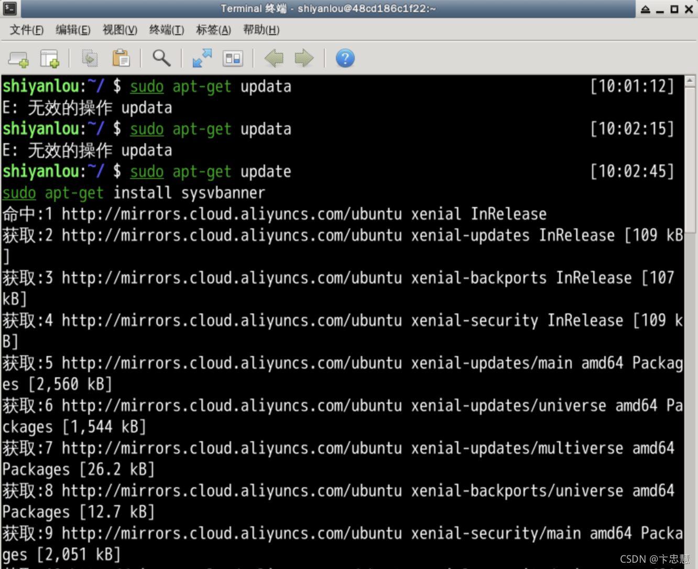Open the 文件(F) menu
Viewport: 698px width, 569px height.
tap(27, 30)
